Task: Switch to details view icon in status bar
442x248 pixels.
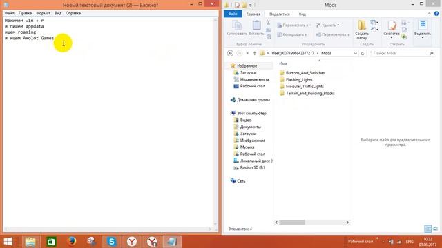Action: pyautogui.click(x=428, y=229)
